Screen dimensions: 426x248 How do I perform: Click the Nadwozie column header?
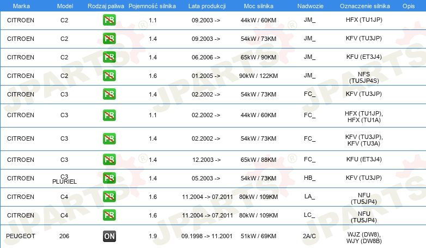coord(311,6)
